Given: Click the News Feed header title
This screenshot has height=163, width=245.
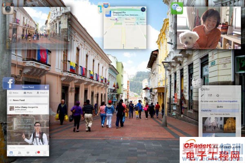Looking at the screenshot, I should 28,87.
